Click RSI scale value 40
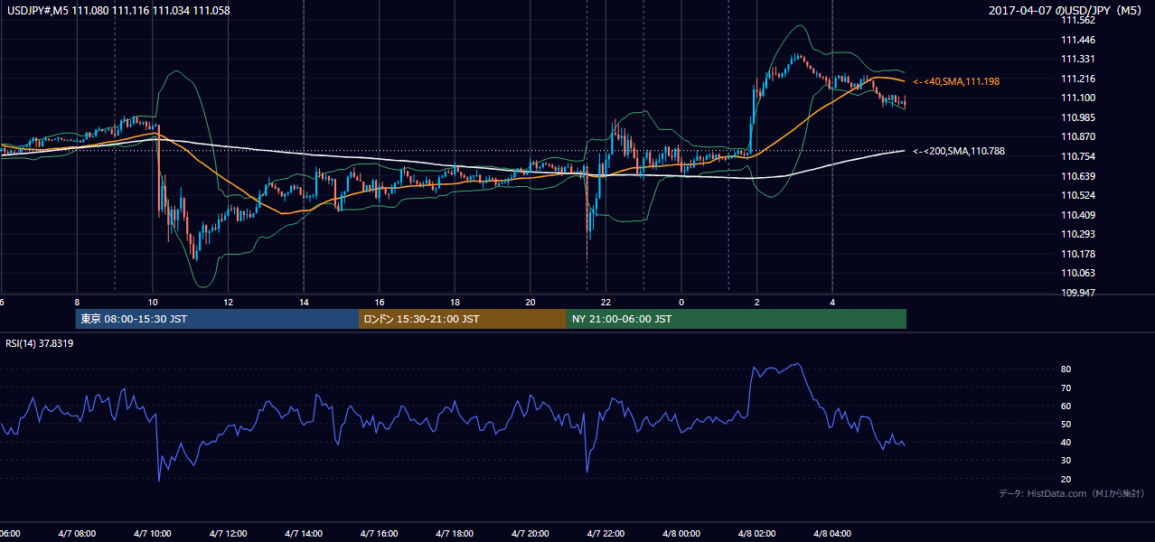 point(1066,443)
